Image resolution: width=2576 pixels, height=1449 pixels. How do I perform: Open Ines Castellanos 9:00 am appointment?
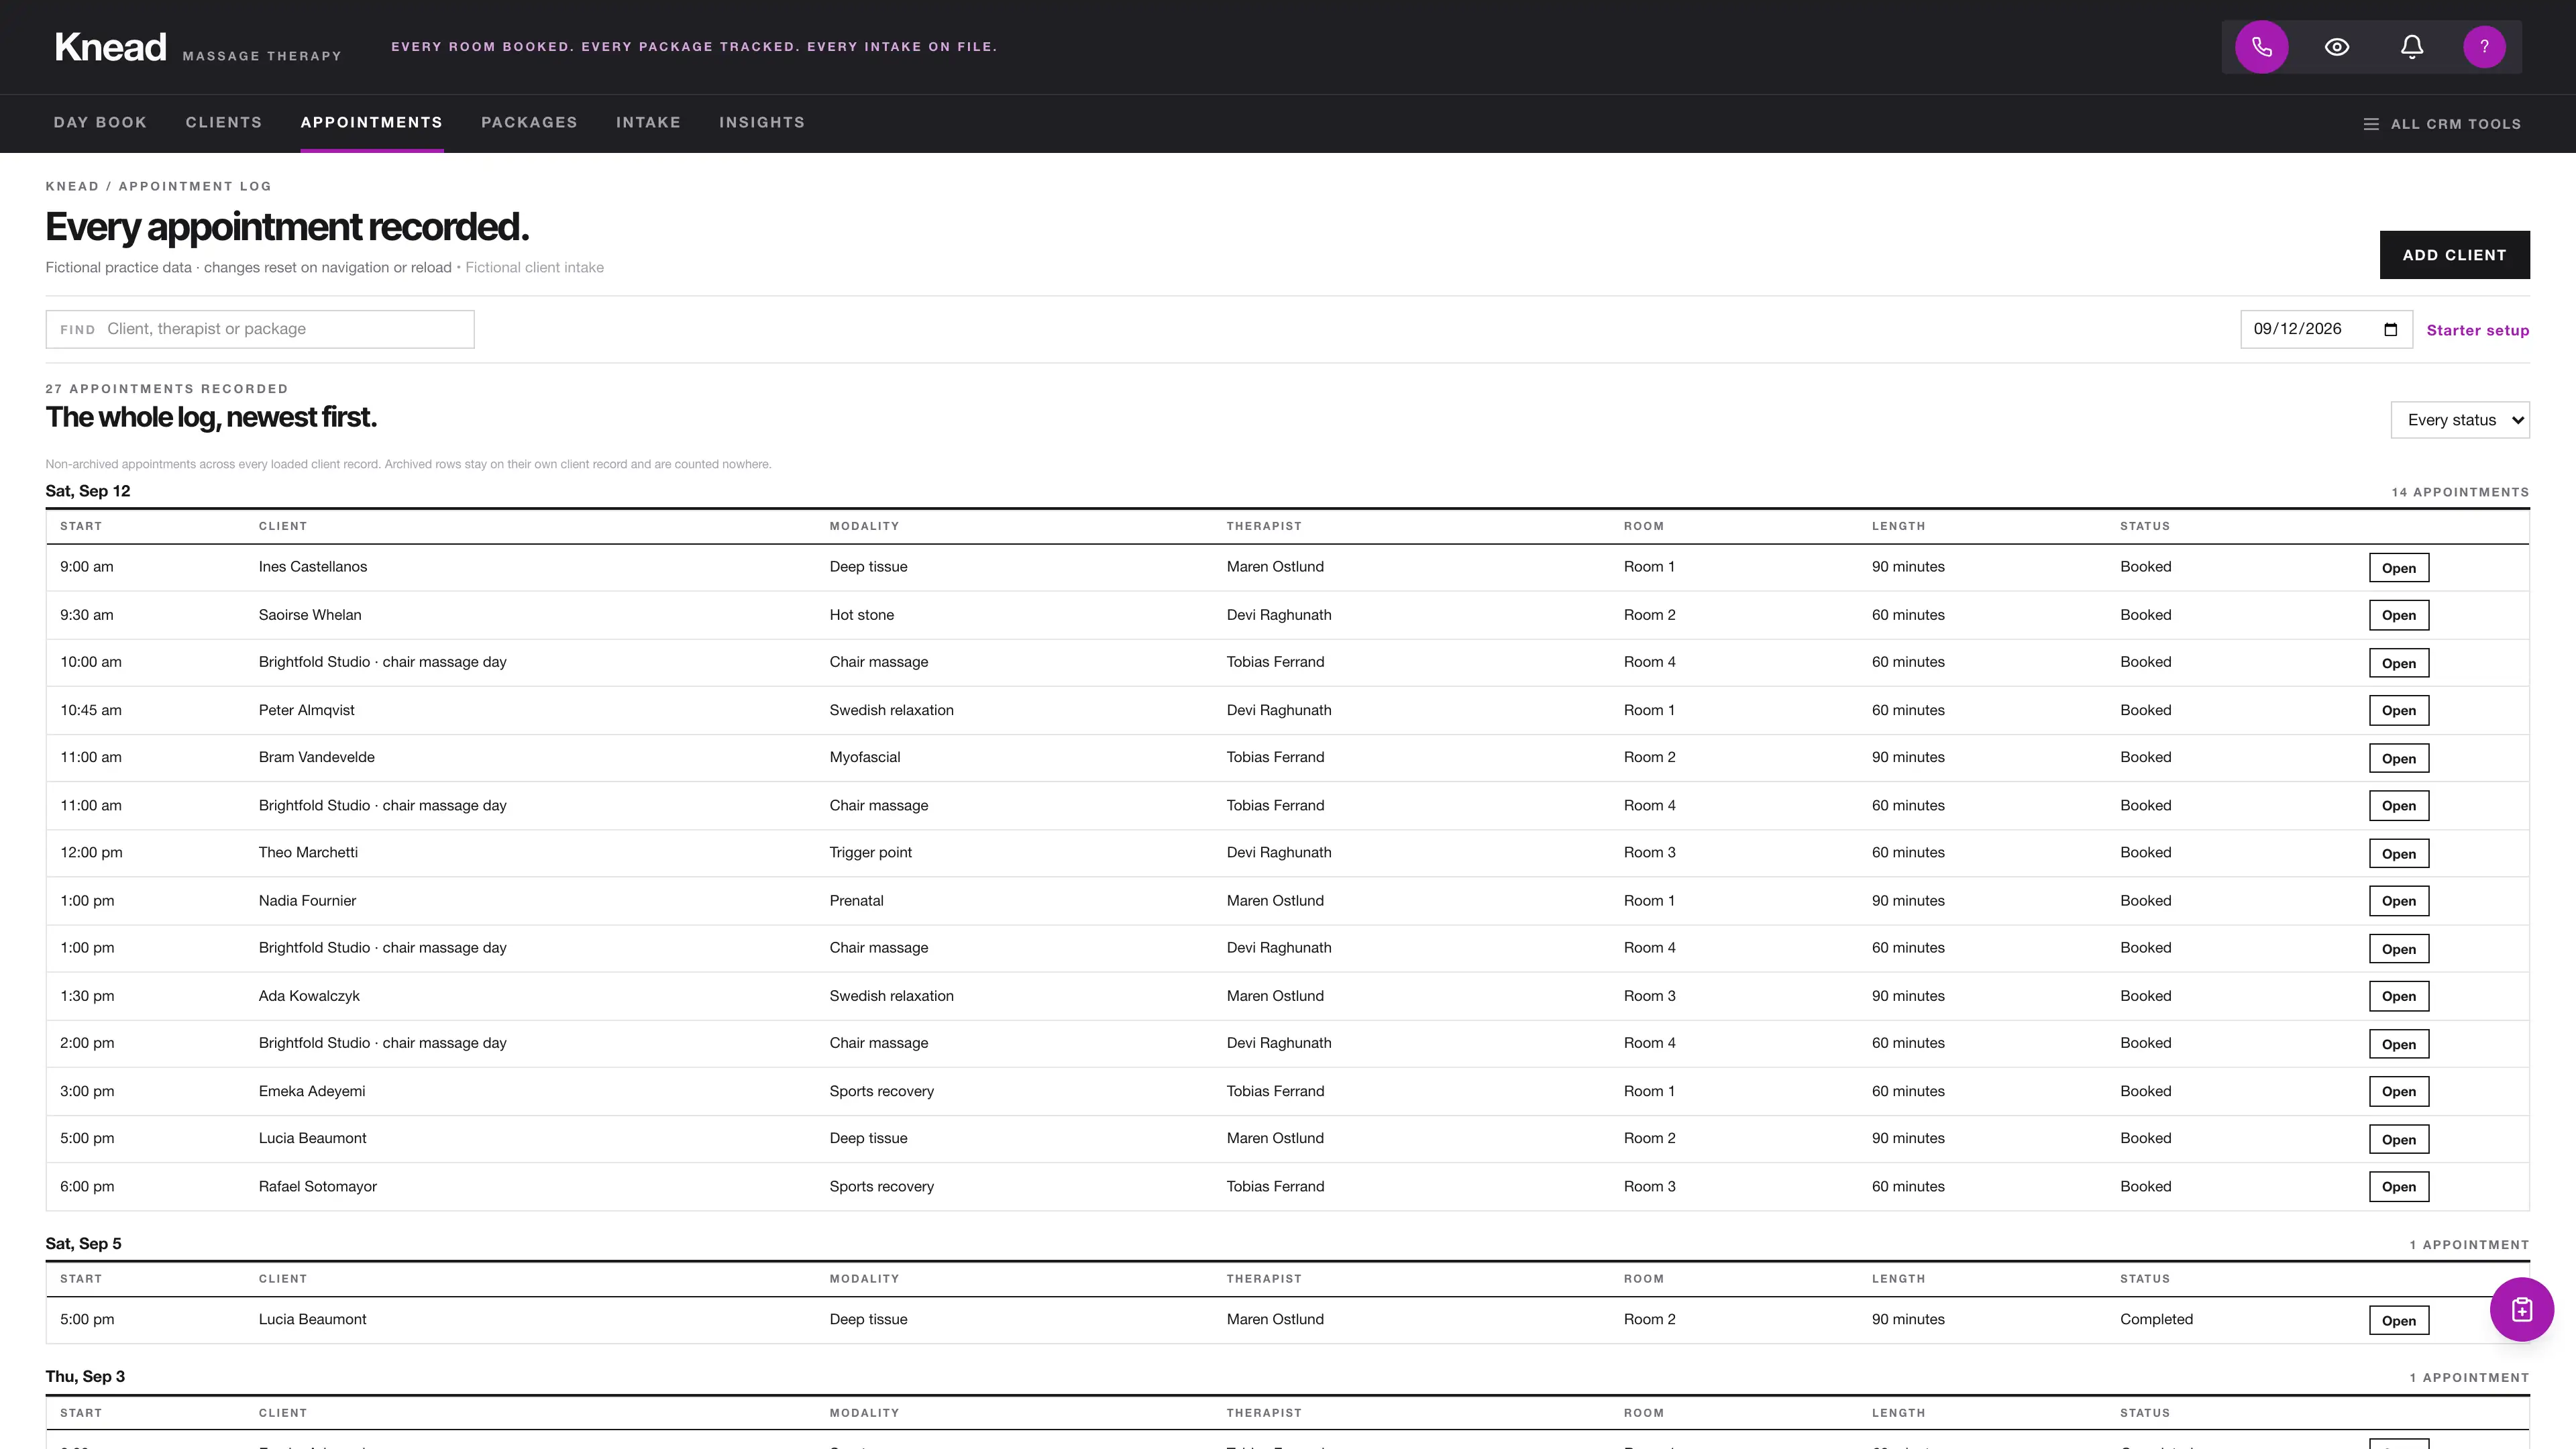point(2399,568)
